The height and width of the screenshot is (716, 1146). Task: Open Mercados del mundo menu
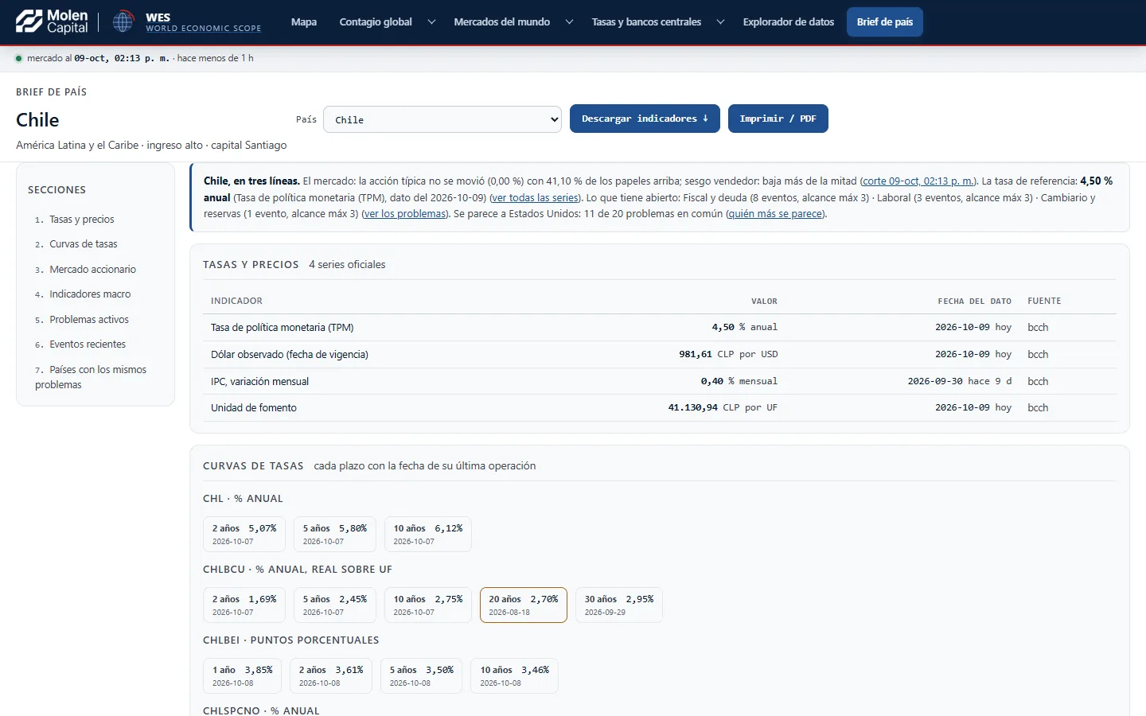pos(502,21)
